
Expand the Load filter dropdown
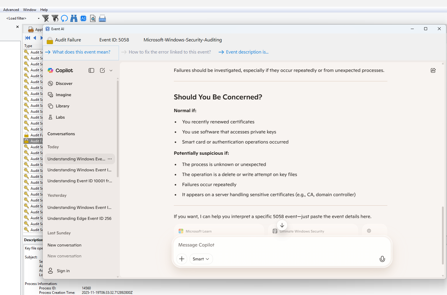[x=39, y=18]
